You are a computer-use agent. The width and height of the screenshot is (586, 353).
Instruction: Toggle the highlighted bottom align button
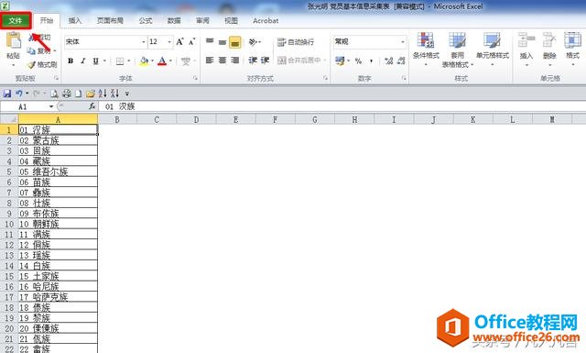235,42
